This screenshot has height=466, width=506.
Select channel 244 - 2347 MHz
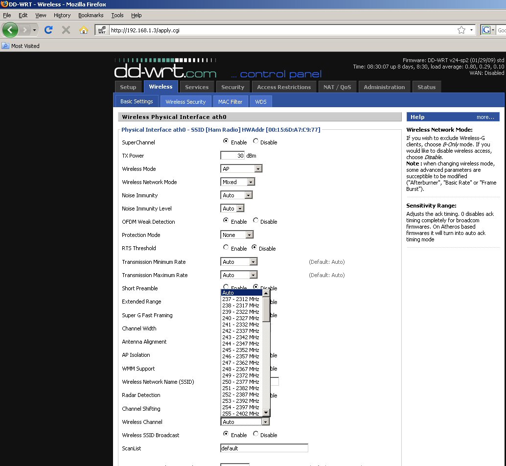pyautogui.click(x=242, y=344)
